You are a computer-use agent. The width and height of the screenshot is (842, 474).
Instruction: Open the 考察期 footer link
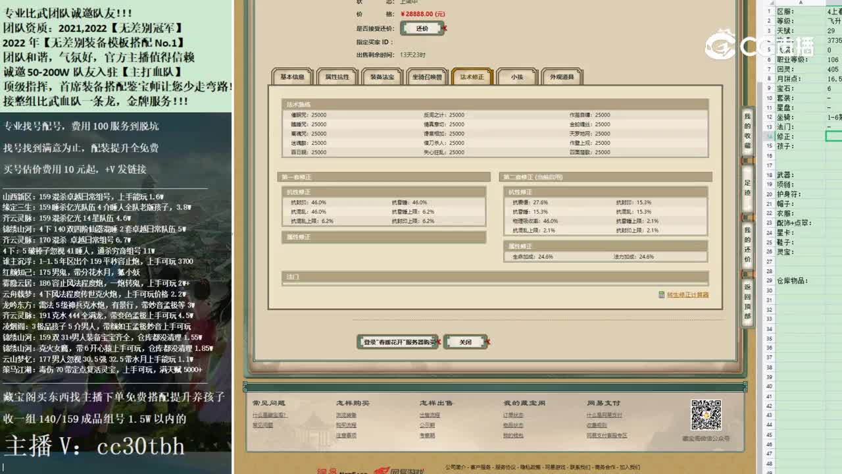coord(427,435)
